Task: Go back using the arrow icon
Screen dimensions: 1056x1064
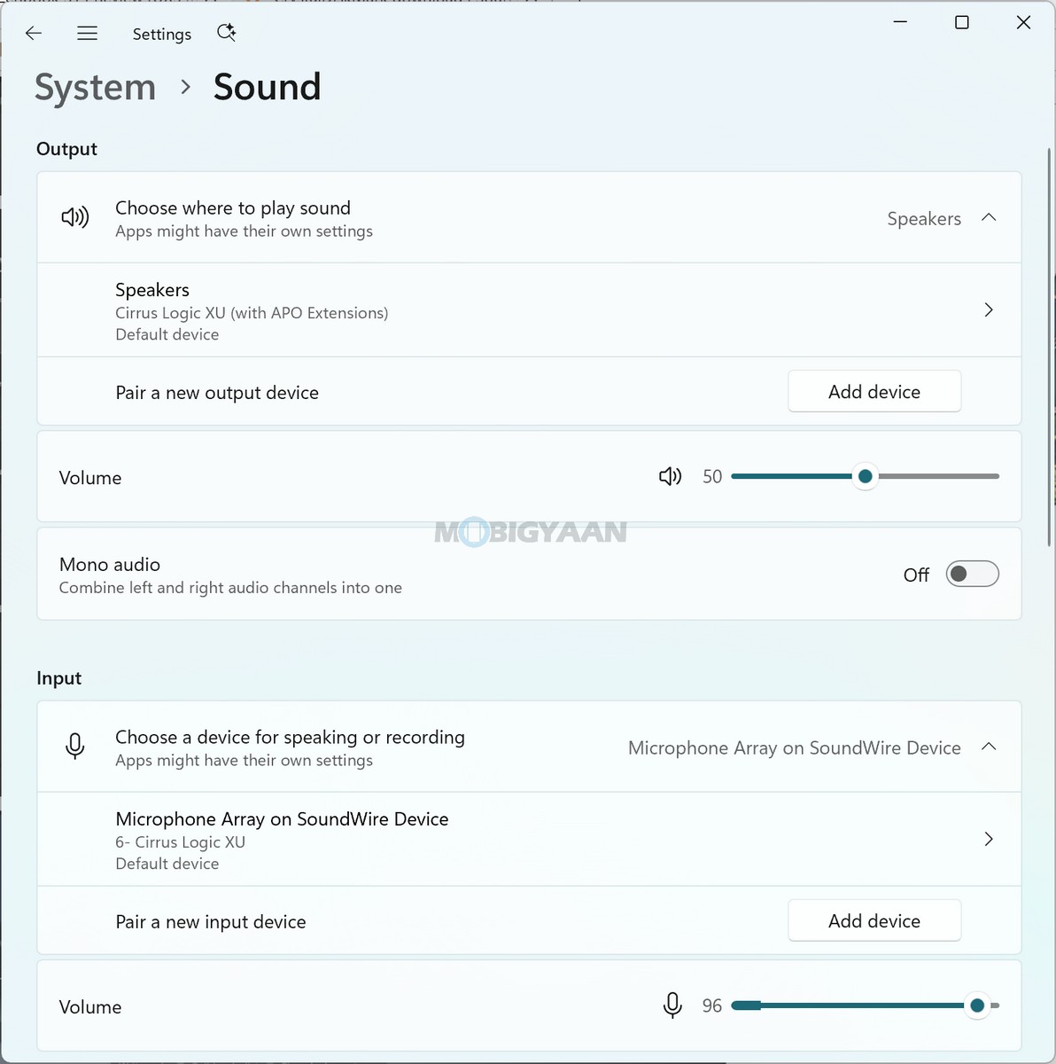Action: [34, 34]
